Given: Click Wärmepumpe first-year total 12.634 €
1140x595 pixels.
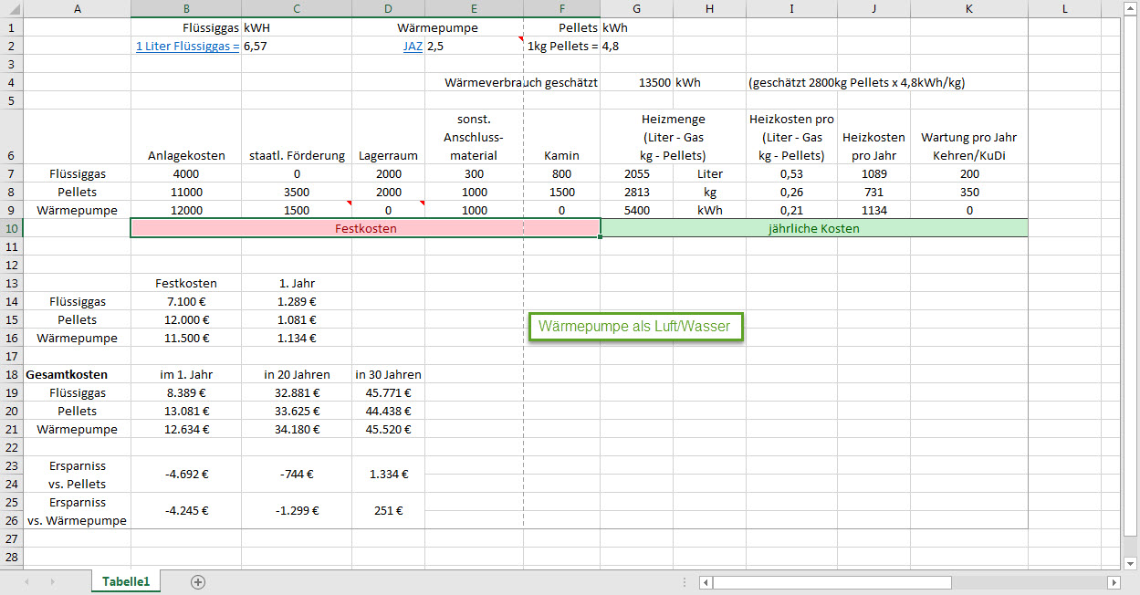Looking at the screenshot, I should (186, 429).
